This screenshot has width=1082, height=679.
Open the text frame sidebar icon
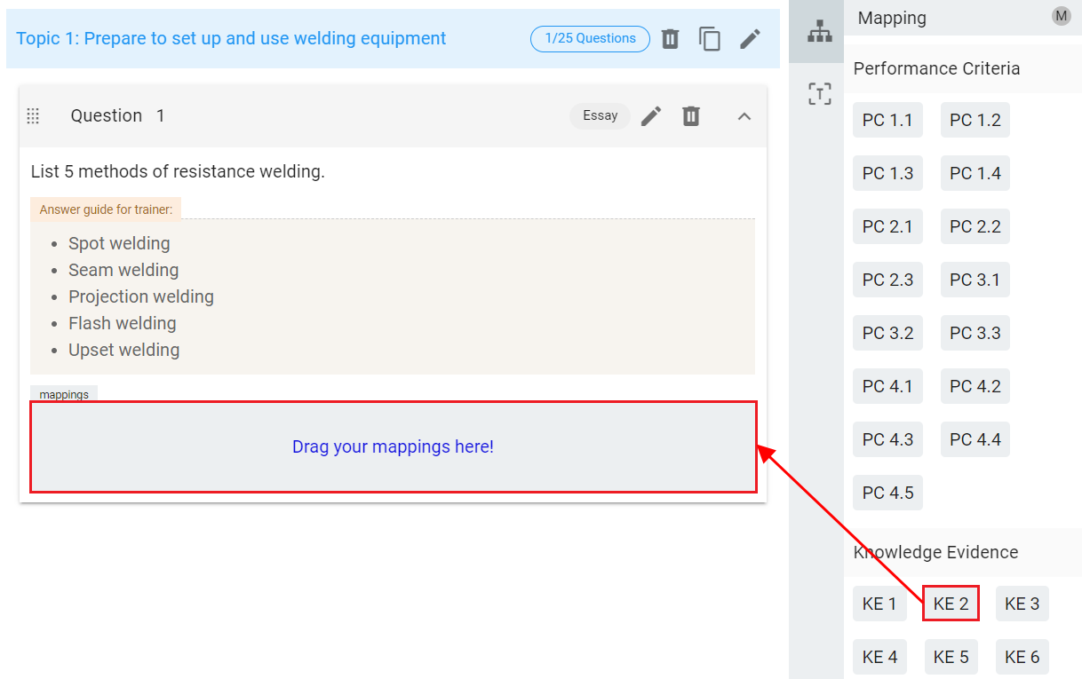[819, 93]
